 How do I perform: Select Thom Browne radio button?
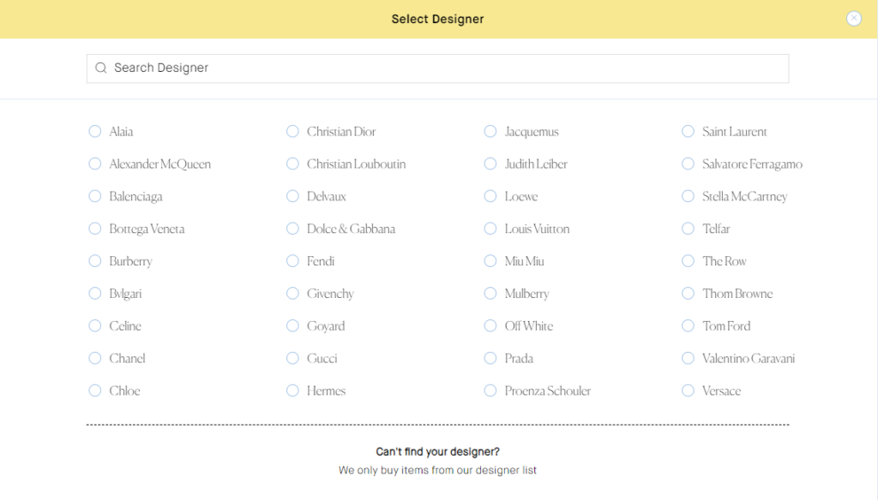point(689,294)
